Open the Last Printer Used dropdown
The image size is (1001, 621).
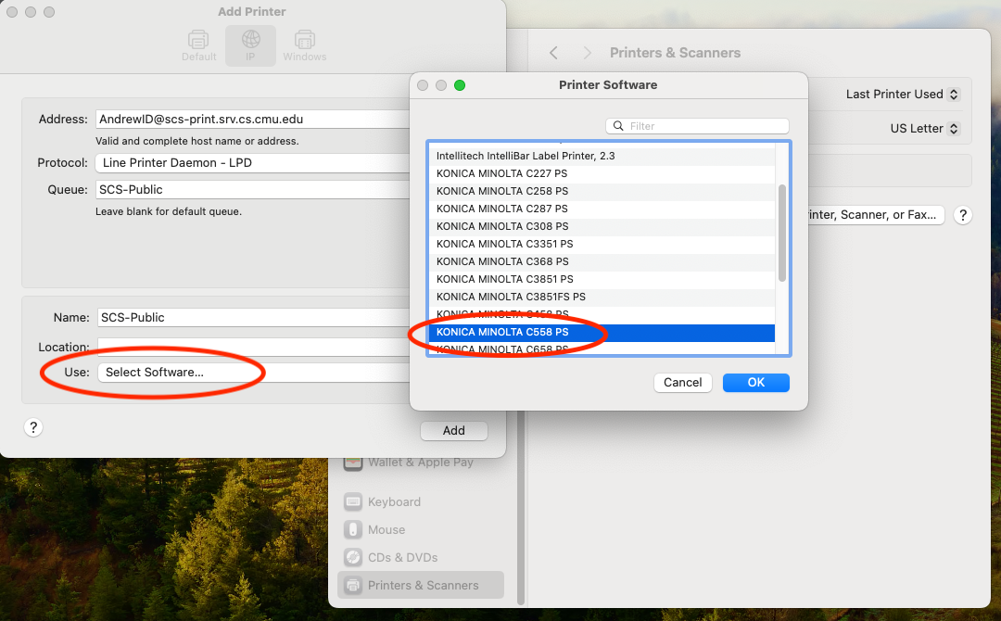[x=902, y=95]
